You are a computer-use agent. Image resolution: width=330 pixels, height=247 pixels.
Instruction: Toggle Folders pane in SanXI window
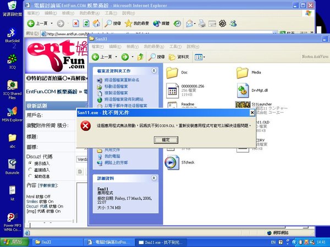[179, 57]
